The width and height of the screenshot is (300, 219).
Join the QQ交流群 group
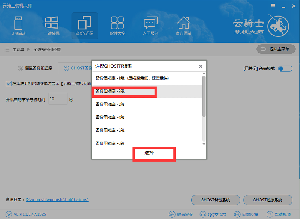point(213,214)
